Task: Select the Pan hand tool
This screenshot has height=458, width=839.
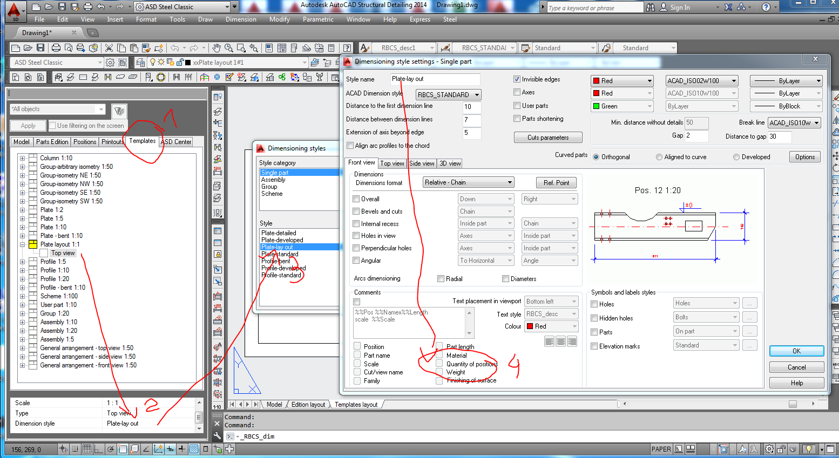Action: pos(216,48)
